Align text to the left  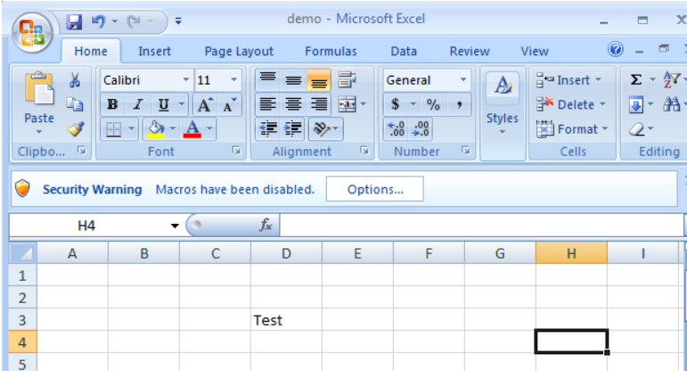pyautogui.click(x=267, y=104)
